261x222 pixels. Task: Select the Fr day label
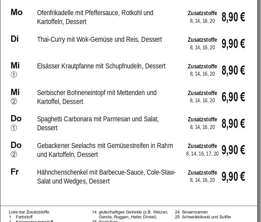click(x=15, y=172)
